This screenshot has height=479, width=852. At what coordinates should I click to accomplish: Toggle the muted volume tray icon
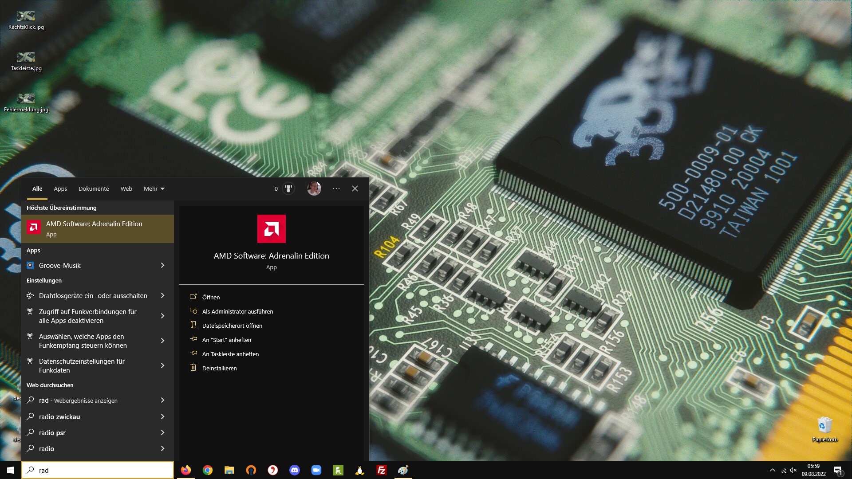tap(793, 470)
